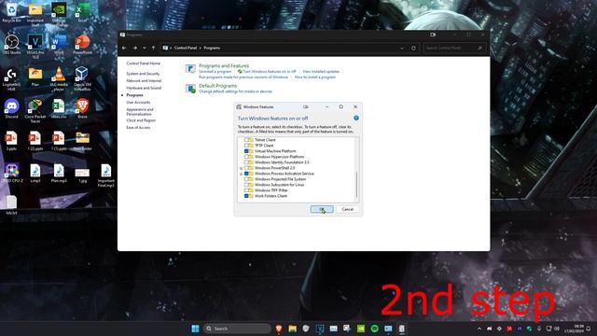The height and width of the screenshot is (336, 597).
Task: Click the Windows Start button
Action: point(195,329)
